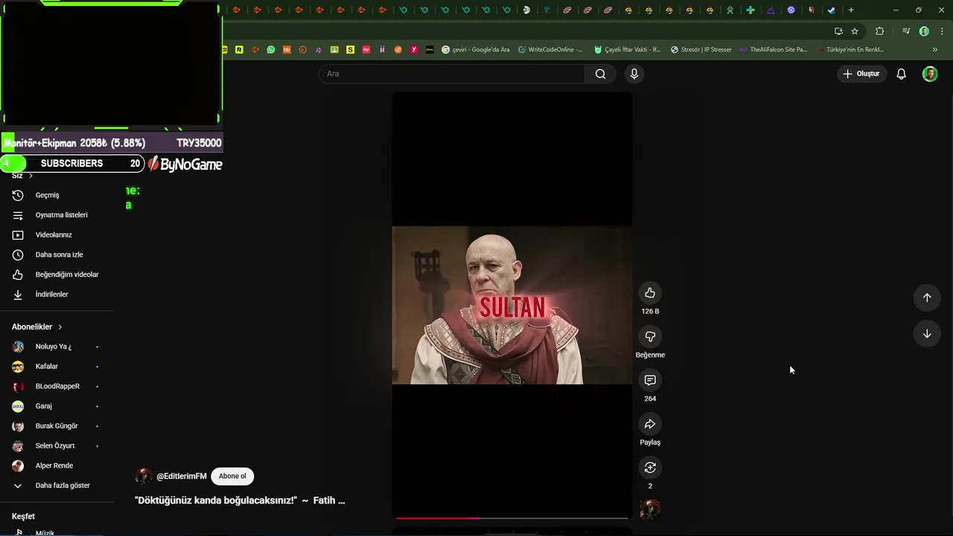This screenshot has width=953, height=536.
Task: Open çeviri - Google'da Ara bookmark
Action: coord(476,50)
